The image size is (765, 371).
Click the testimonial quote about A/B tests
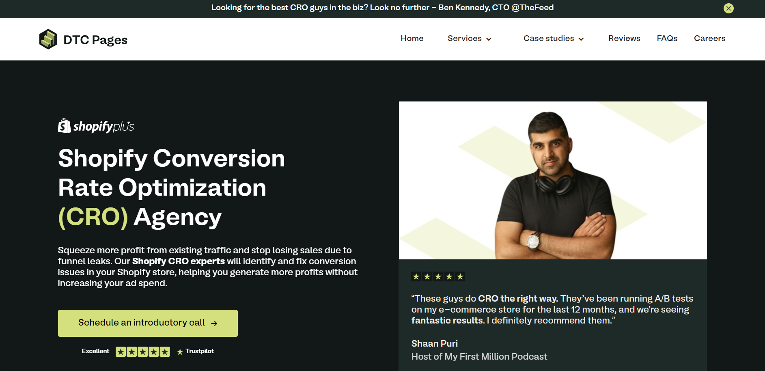click(552, 309)
